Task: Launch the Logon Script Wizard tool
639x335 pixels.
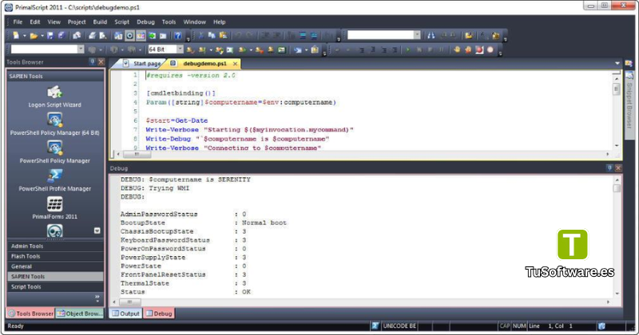Action: [54, 97]
